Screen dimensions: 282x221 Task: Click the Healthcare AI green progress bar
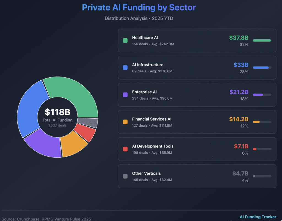point(262,40)
